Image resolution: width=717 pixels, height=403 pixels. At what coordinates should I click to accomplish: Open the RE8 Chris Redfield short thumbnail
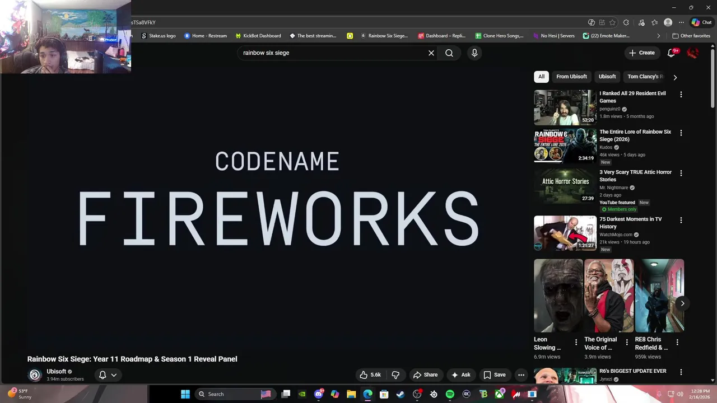[x=659, y=296]
